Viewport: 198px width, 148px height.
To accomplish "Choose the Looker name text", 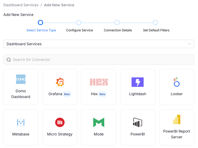I will (x=177, y=94).
